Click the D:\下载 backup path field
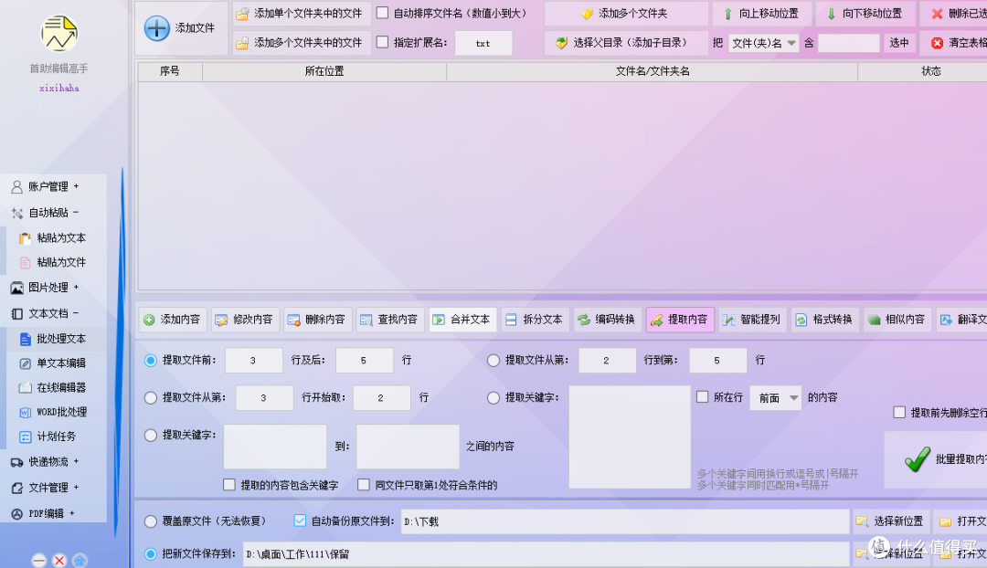This screenshot has width=987, height=568. point(625,521)
